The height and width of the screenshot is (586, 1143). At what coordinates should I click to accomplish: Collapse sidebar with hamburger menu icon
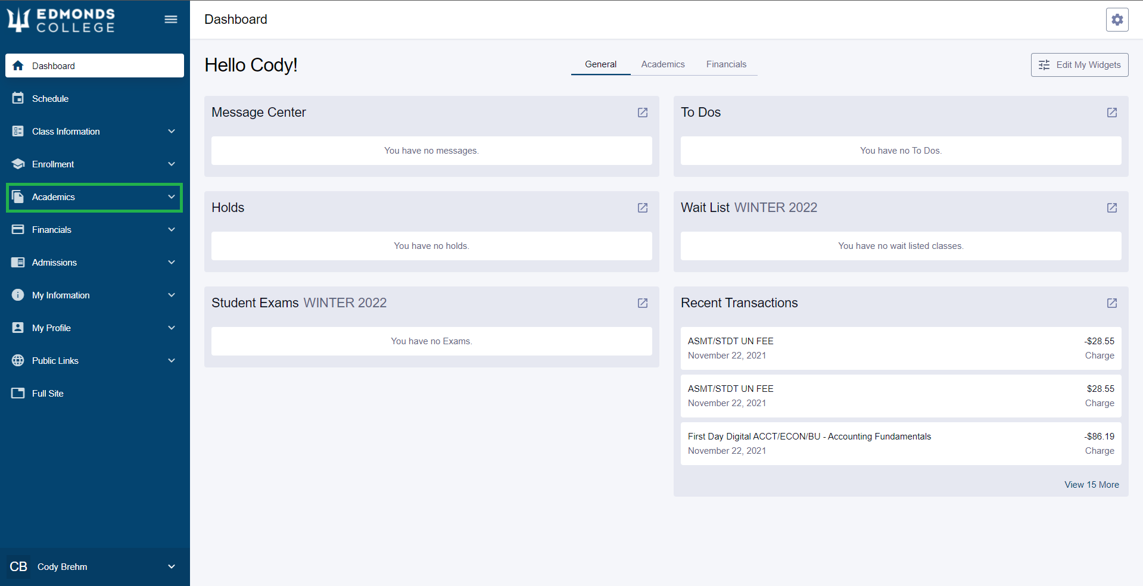pyautogui.click(x=171, y=20)
